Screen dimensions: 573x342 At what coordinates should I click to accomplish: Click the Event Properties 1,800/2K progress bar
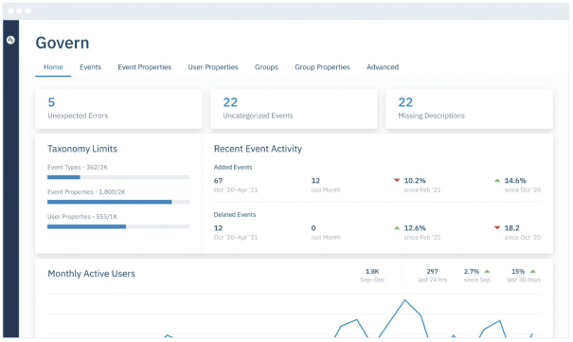click(x=118, y=202)
